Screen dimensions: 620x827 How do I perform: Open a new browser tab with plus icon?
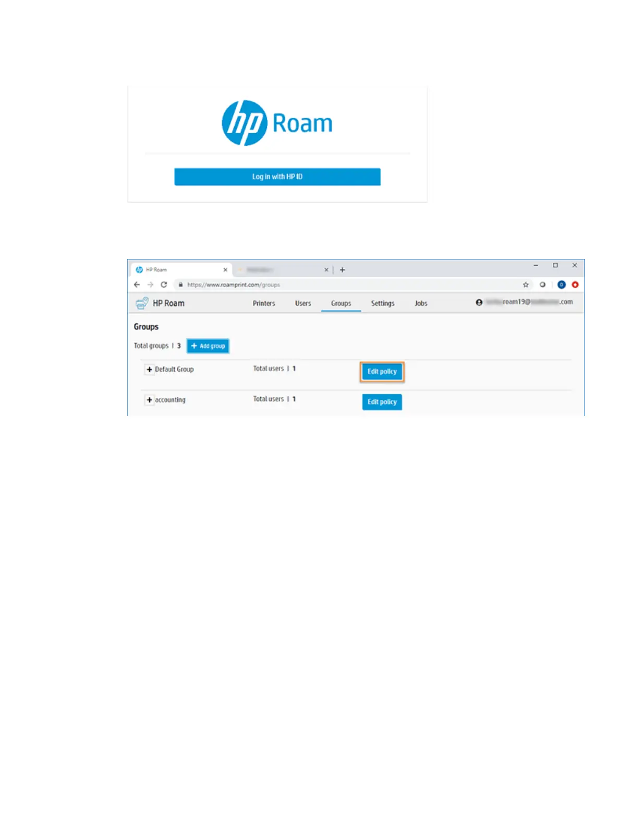click(343, 270)
